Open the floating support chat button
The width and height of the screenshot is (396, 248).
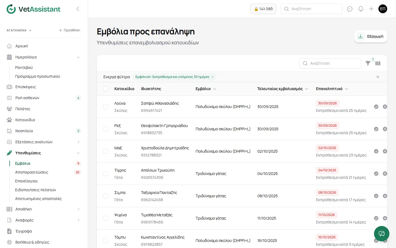(x=382, y=234)
